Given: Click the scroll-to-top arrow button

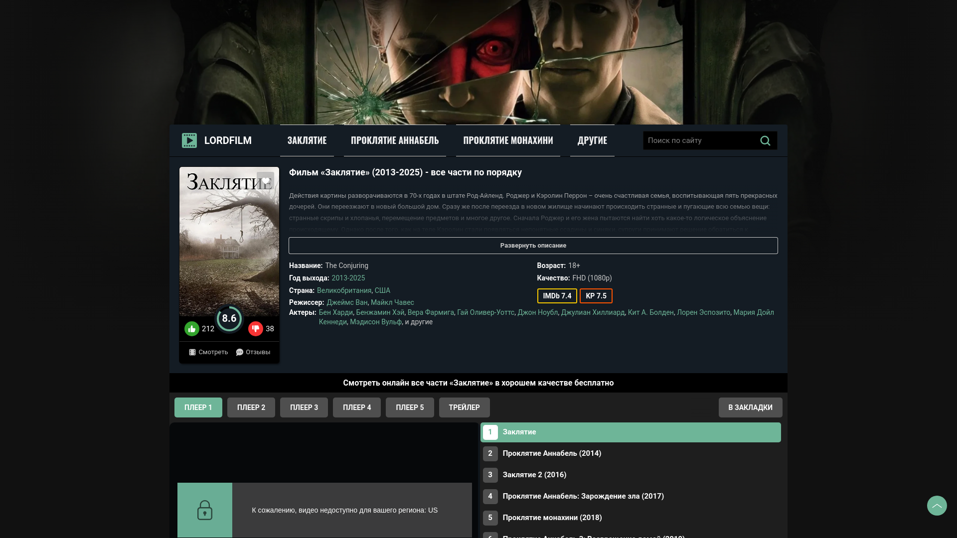Looking at the screenshot, I should pyautogui.click(x=937, y=506).
